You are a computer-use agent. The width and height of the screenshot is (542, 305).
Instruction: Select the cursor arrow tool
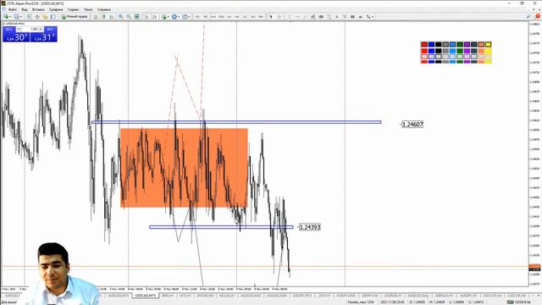271,17
